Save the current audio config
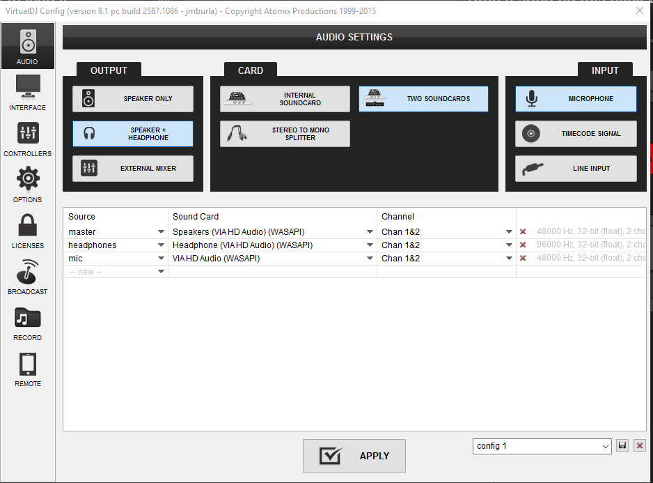653x483 pixels. pos(622,445)
